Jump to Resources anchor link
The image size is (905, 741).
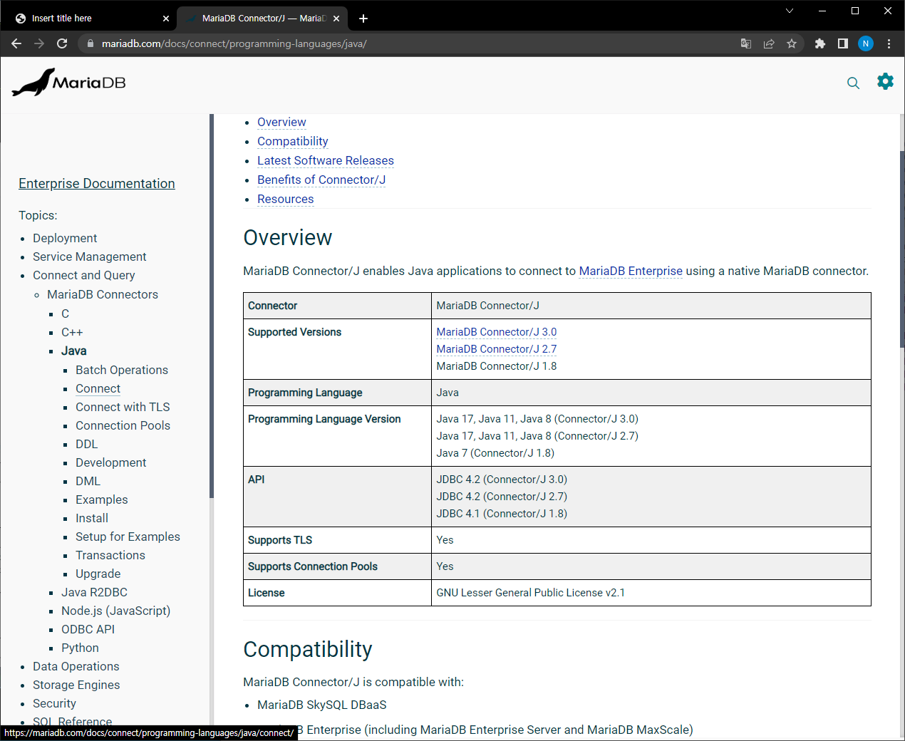pos(286,199)
